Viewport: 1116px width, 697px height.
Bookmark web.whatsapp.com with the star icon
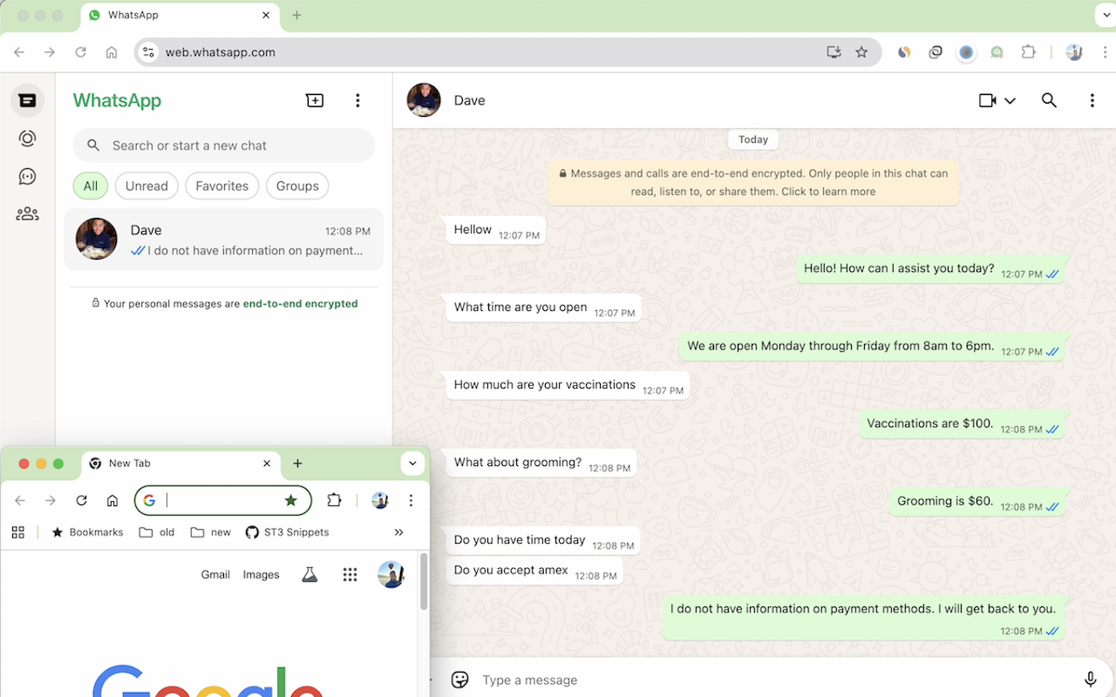[x=861, y=52]
